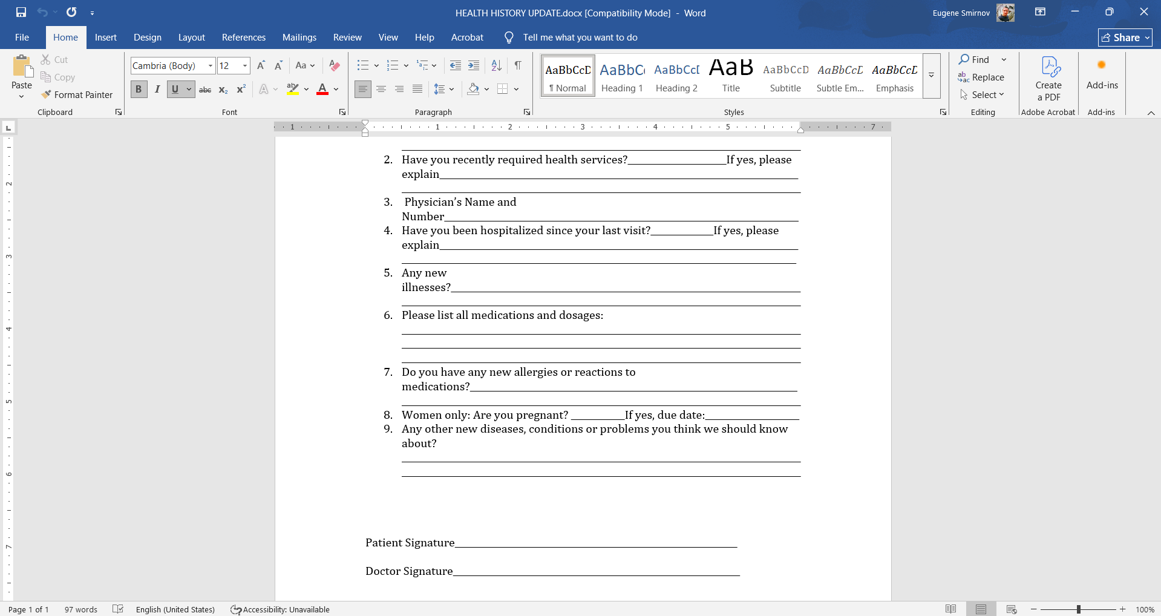
Task: Apply bold formatting
Action: (139, 89)
